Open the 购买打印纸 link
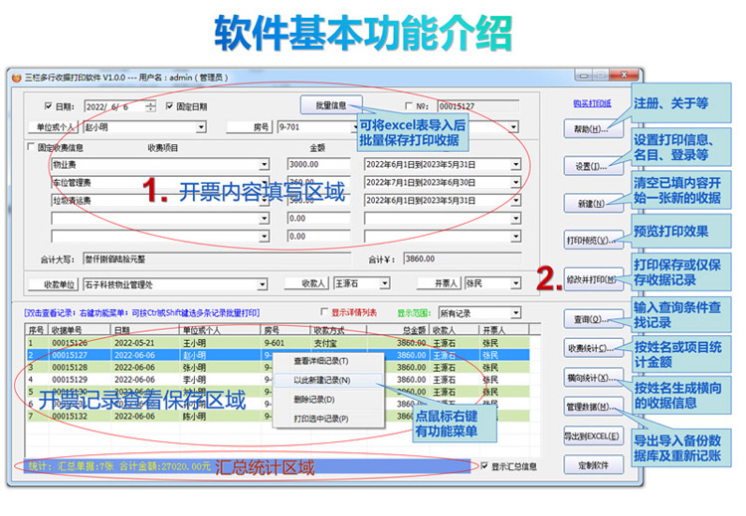 coord(592,102)
